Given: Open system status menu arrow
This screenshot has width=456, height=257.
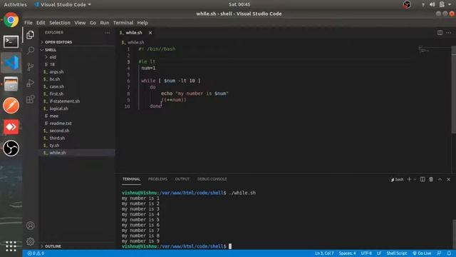Looking at the screenshot, I should (x=450, y=4).
